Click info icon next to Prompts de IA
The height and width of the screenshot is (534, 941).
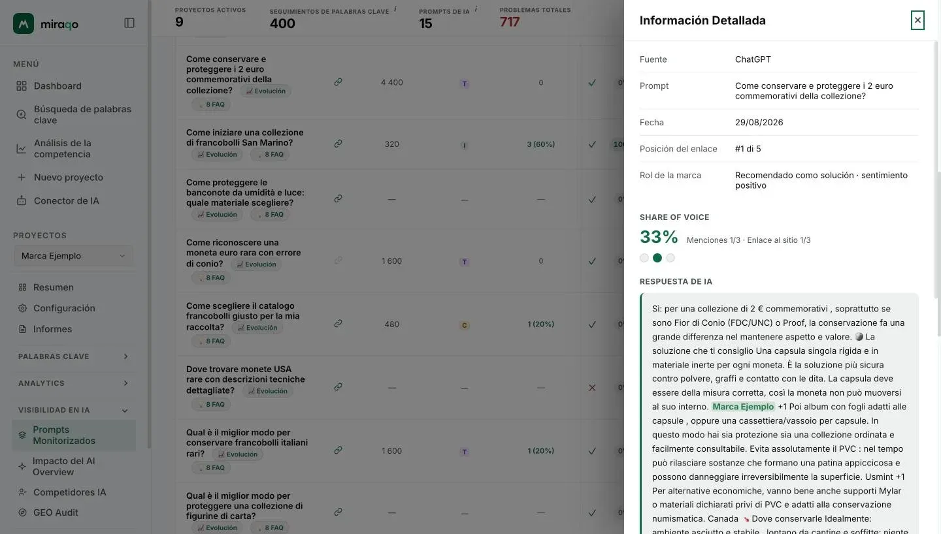[476, 9]
